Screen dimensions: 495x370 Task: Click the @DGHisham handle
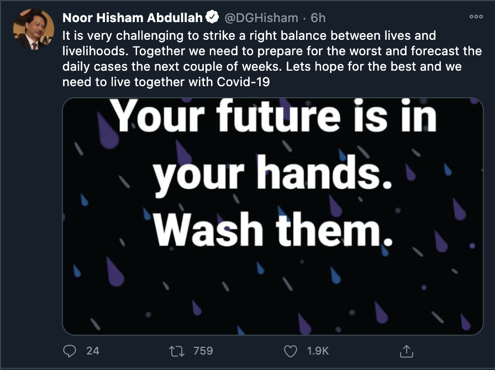pyautogui.click(x=260, y=18)
